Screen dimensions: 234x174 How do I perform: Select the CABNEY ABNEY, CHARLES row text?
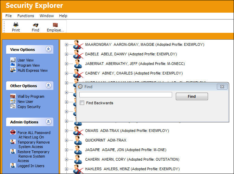click(x=134, y=73)
